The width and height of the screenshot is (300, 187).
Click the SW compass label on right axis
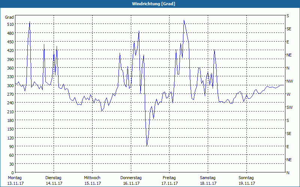tap(289, 107)
